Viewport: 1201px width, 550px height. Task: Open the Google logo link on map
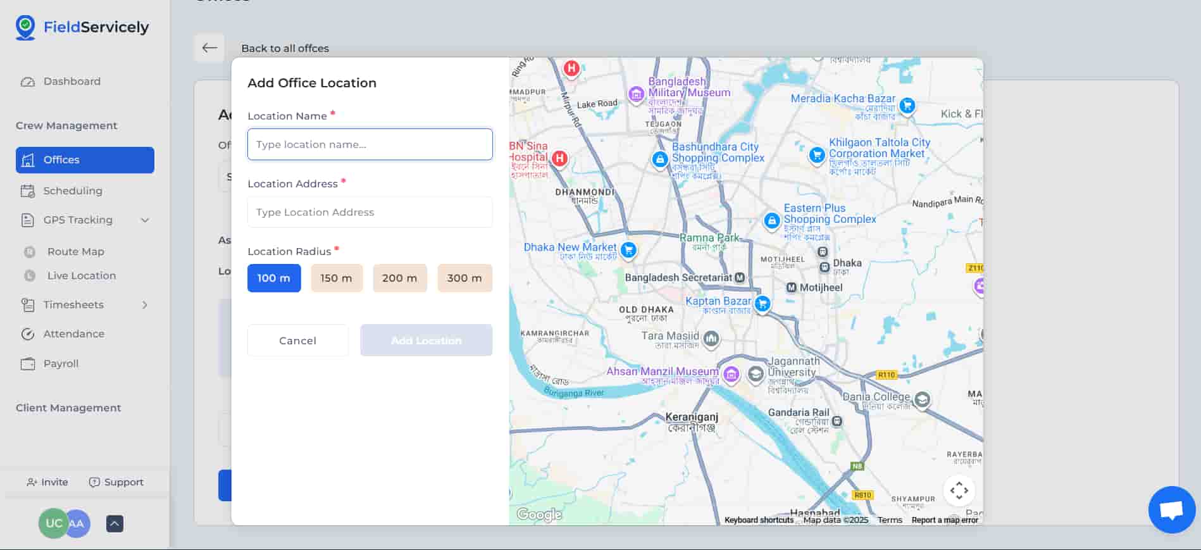point(539,515)
